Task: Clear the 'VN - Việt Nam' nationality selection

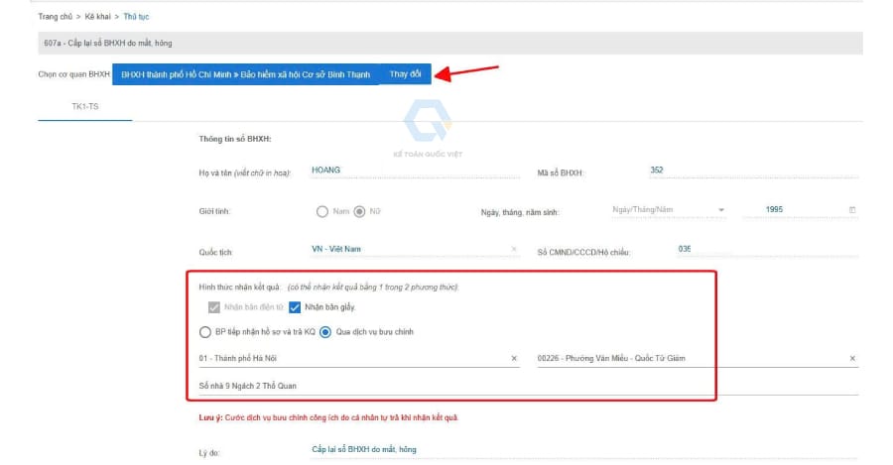Action: [x=514, y=249]
